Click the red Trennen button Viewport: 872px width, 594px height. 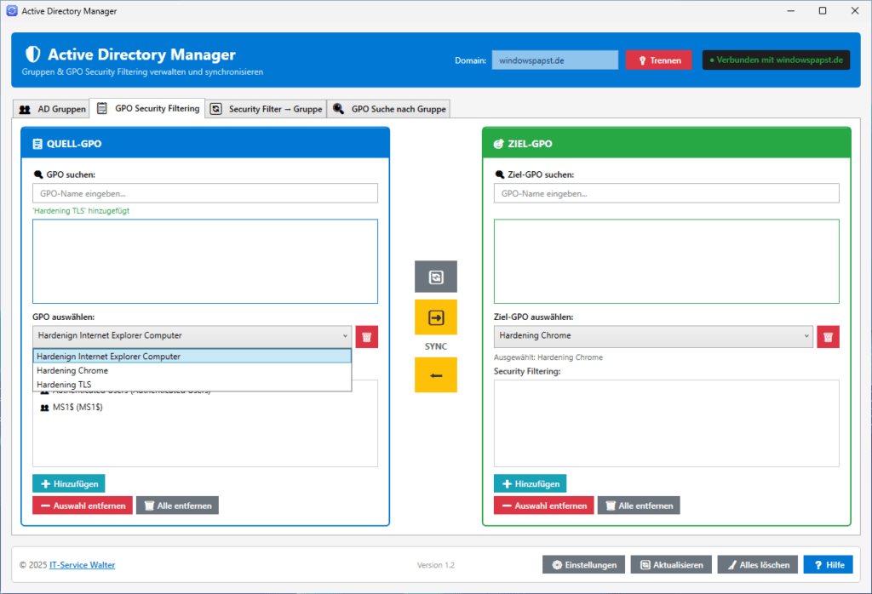click(658, 60)
